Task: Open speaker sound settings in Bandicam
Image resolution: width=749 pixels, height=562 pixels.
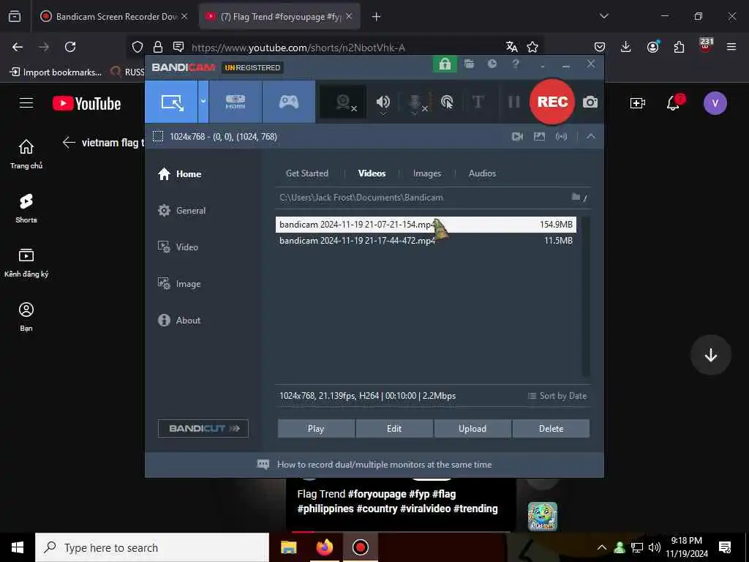Action: coord(383,102)
